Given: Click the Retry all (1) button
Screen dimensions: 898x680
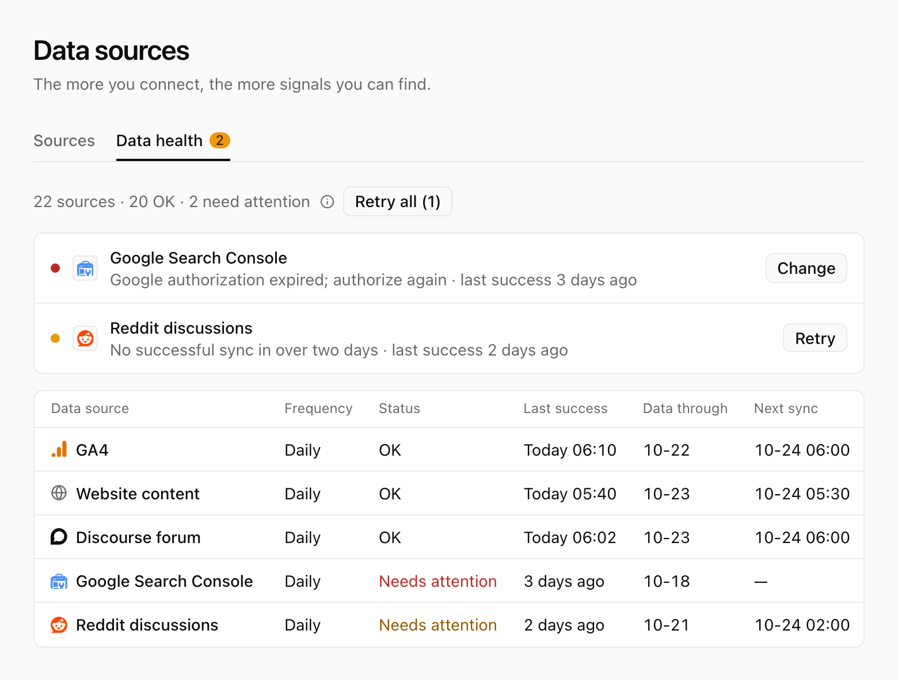Looking at the screenshot, I should [x=398, y=202].
